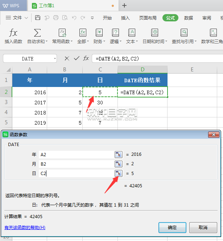Select row 3 header

click(6, 102)
